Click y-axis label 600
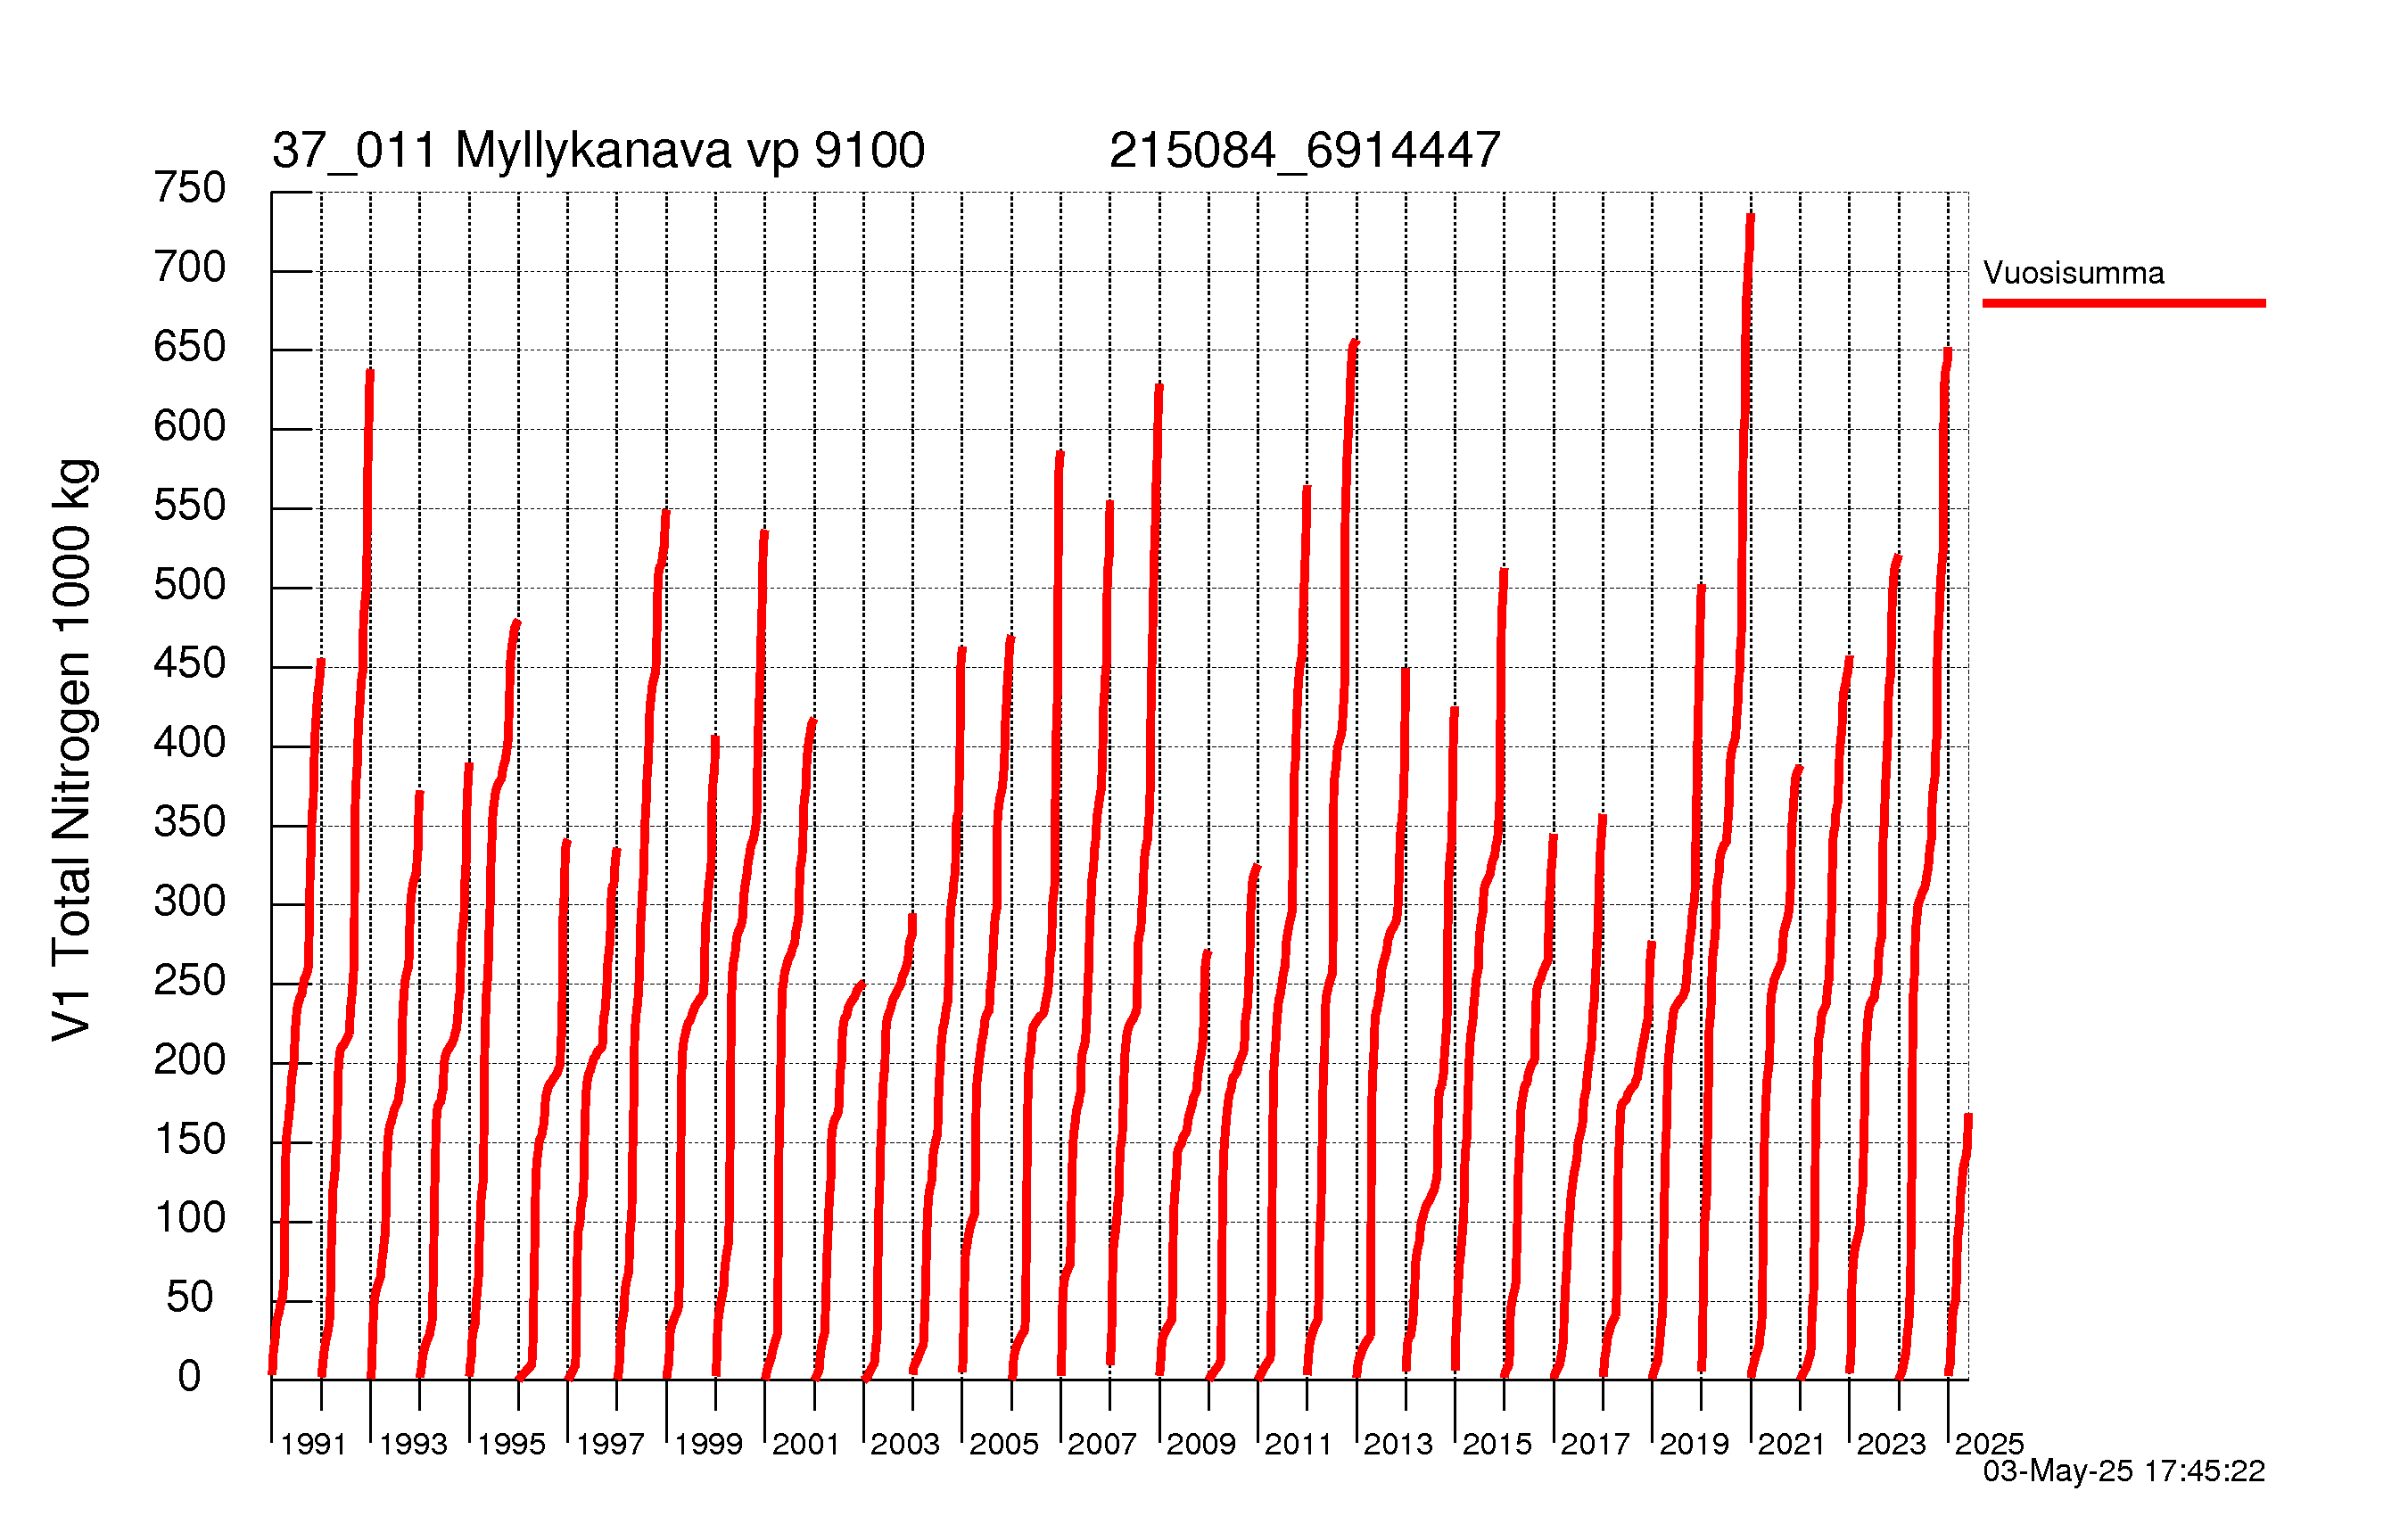The image size is (2408, 1516). pyautogui.click(x=190, y=426)
